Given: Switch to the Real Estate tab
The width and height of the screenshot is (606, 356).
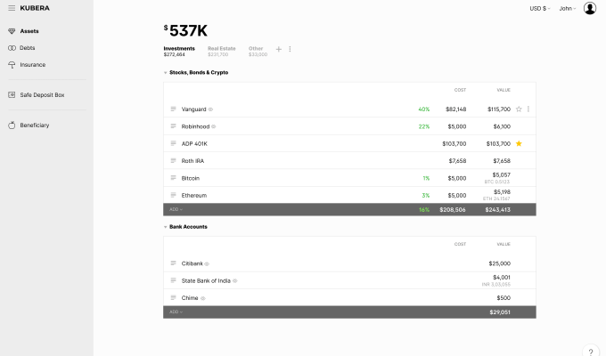Looking at the screenshot, I should [x=221, y=52].
